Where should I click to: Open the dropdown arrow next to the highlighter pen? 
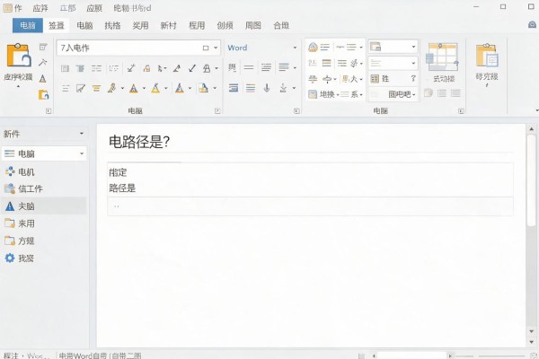tap(122, 89)
